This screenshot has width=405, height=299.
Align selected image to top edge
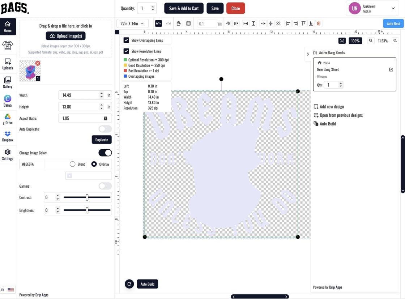pos(303,24)
